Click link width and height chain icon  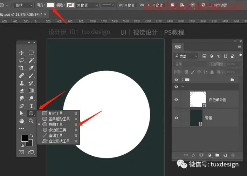coord(142,5)
